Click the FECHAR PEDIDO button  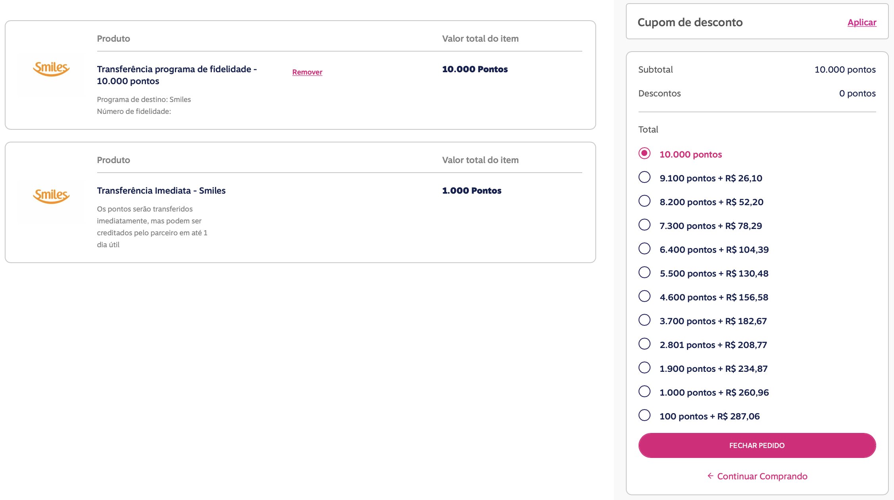pyautogui.click(x=757, y=445)
